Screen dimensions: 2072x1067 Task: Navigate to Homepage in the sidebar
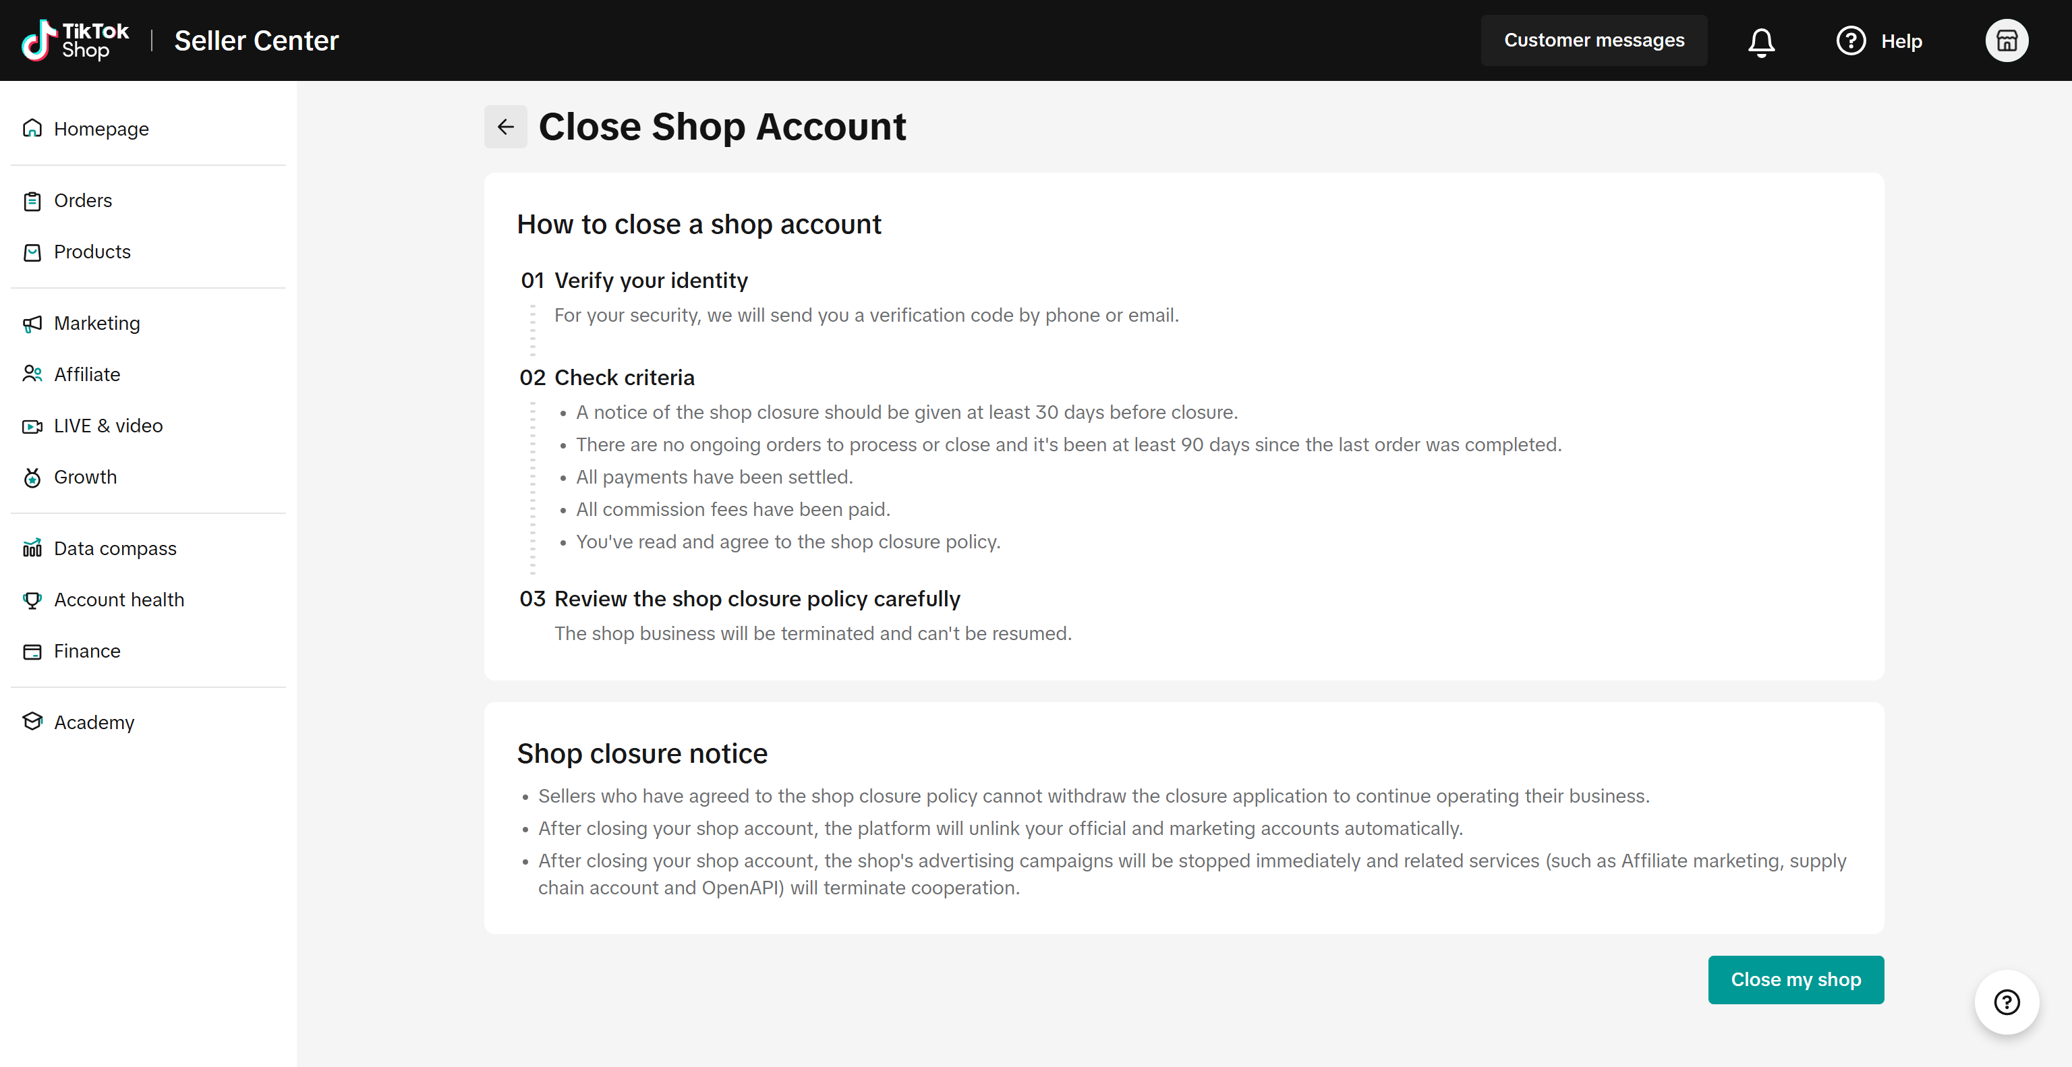pos(100,129)
